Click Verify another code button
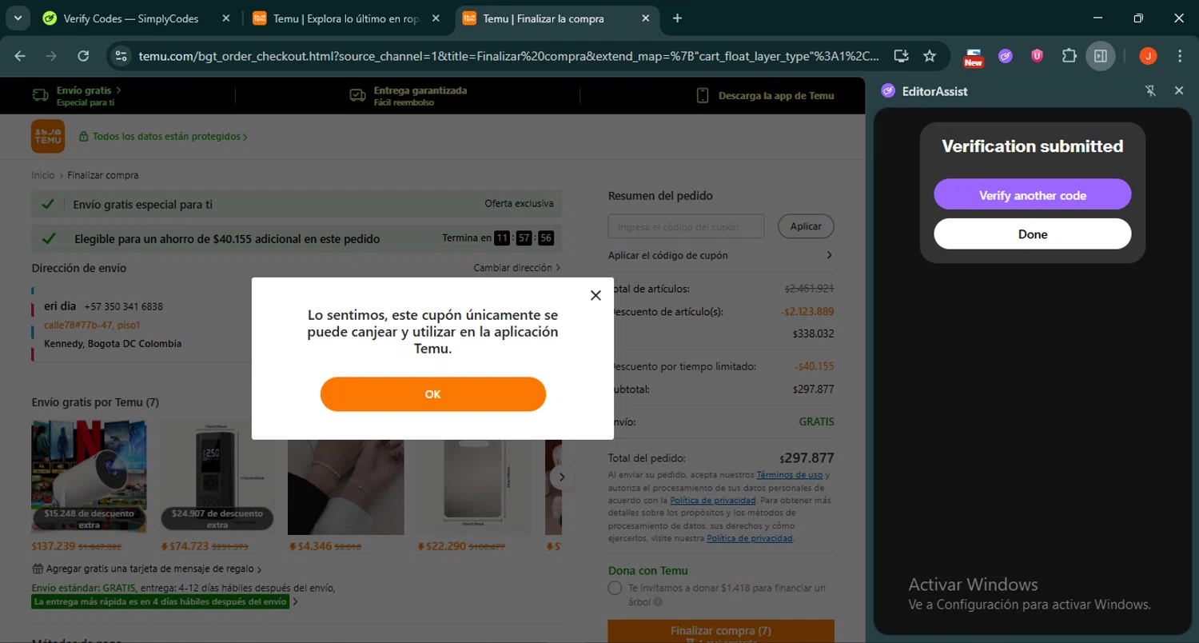1199x643 pixels. [1032, 194]
